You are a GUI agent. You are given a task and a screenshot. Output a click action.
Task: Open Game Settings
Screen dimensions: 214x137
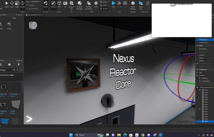pos(133,6)
